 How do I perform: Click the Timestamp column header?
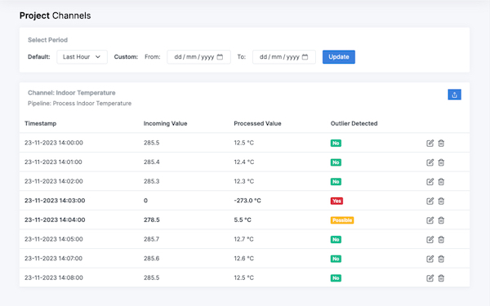click(41, 123)
